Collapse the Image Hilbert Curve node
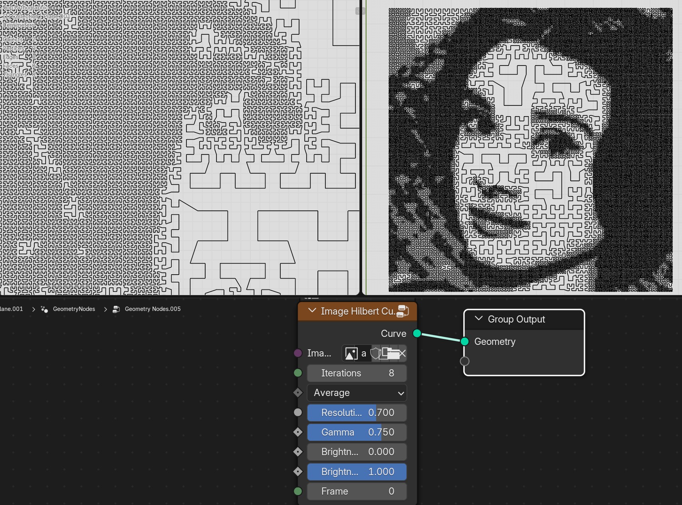Image resolution: width=682 pixels, height=505 pixels. 312,311
